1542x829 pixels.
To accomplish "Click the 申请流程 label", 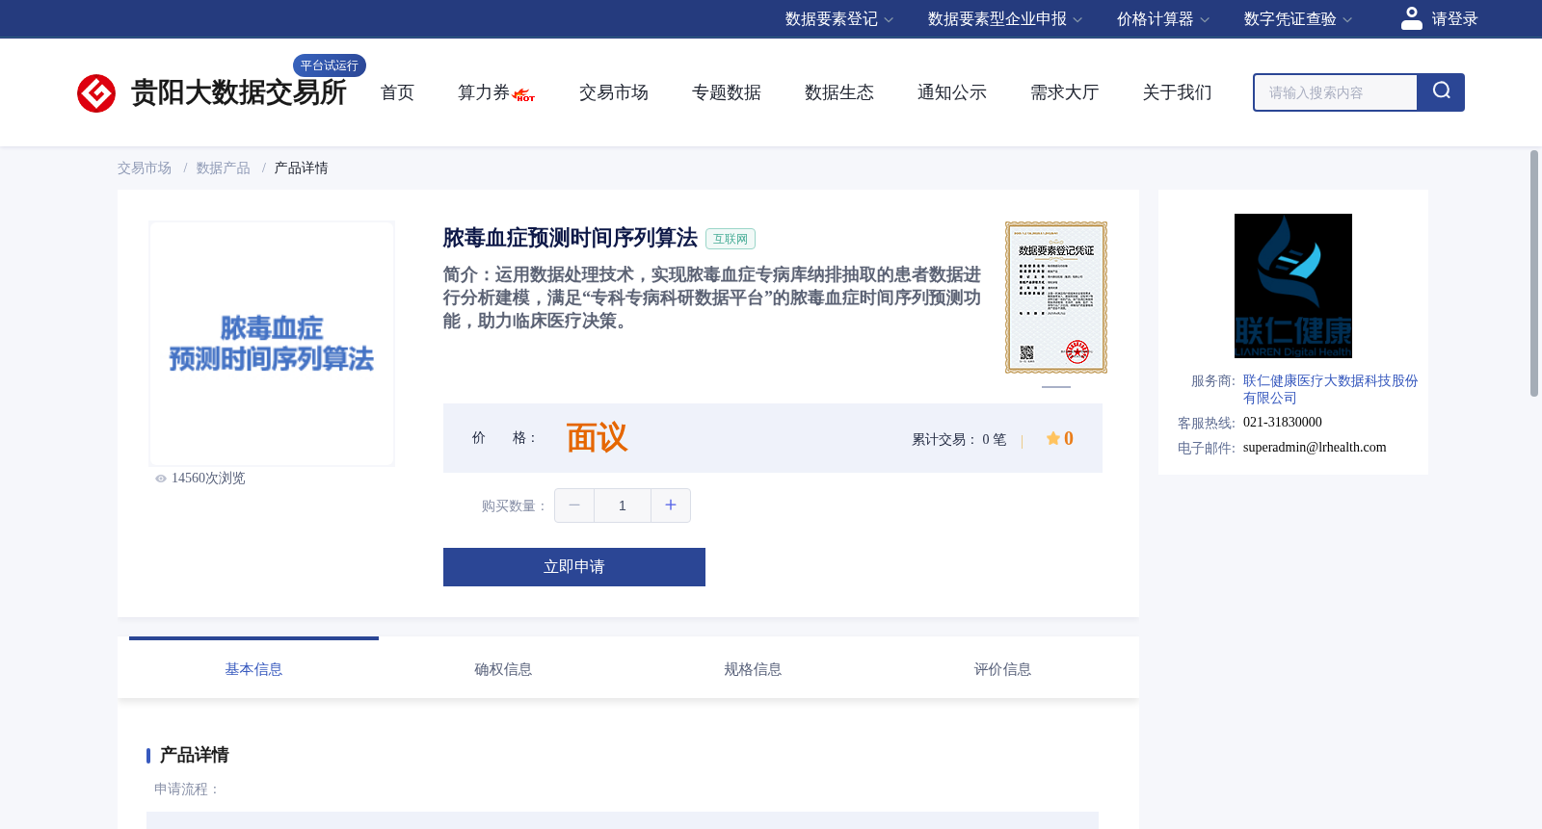I will [187, 790].
